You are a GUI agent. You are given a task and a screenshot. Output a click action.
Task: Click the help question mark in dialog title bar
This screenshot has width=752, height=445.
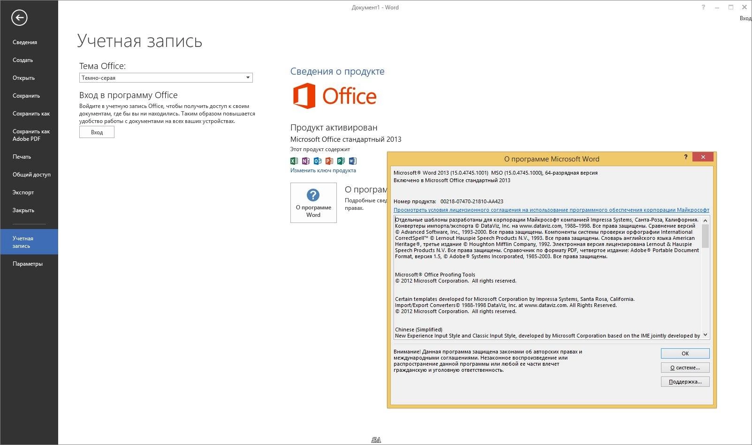686,157
